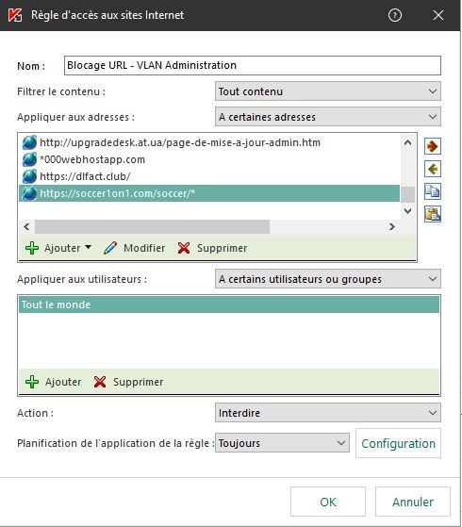The height and width of the screenshot is (527, 462).
Task: Open the Toujours schedule dropdown
Action: (282, 443)
